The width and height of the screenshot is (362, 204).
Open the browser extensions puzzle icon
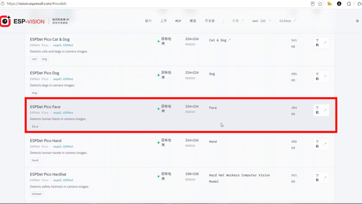(349, 4)
